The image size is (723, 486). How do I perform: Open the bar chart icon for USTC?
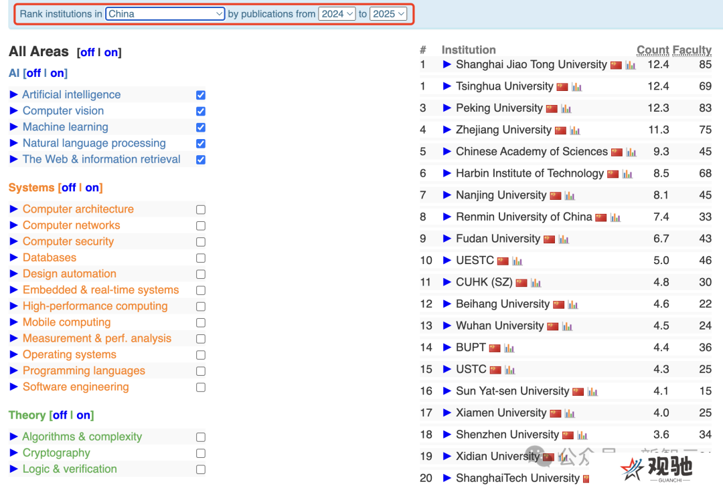(x=509, y=370)
